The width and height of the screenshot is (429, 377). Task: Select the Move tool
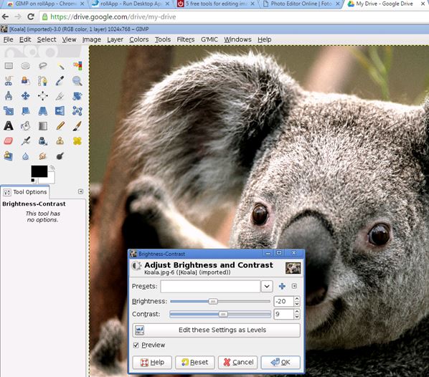coord(25,96)
